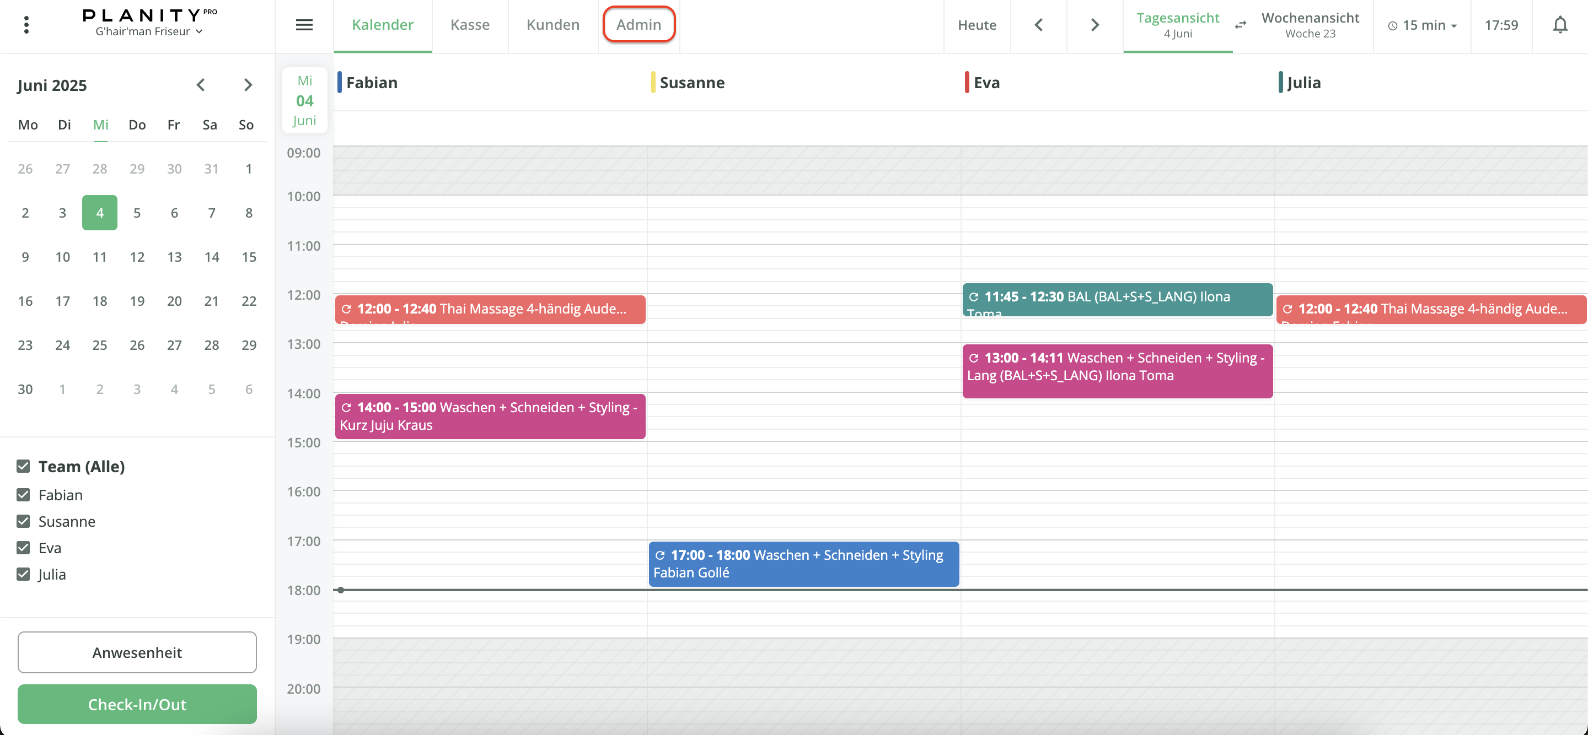The height and width of the screenshot is (735, 1588).
Task: Click the hamburger menu icon
Action: [304, 25]
